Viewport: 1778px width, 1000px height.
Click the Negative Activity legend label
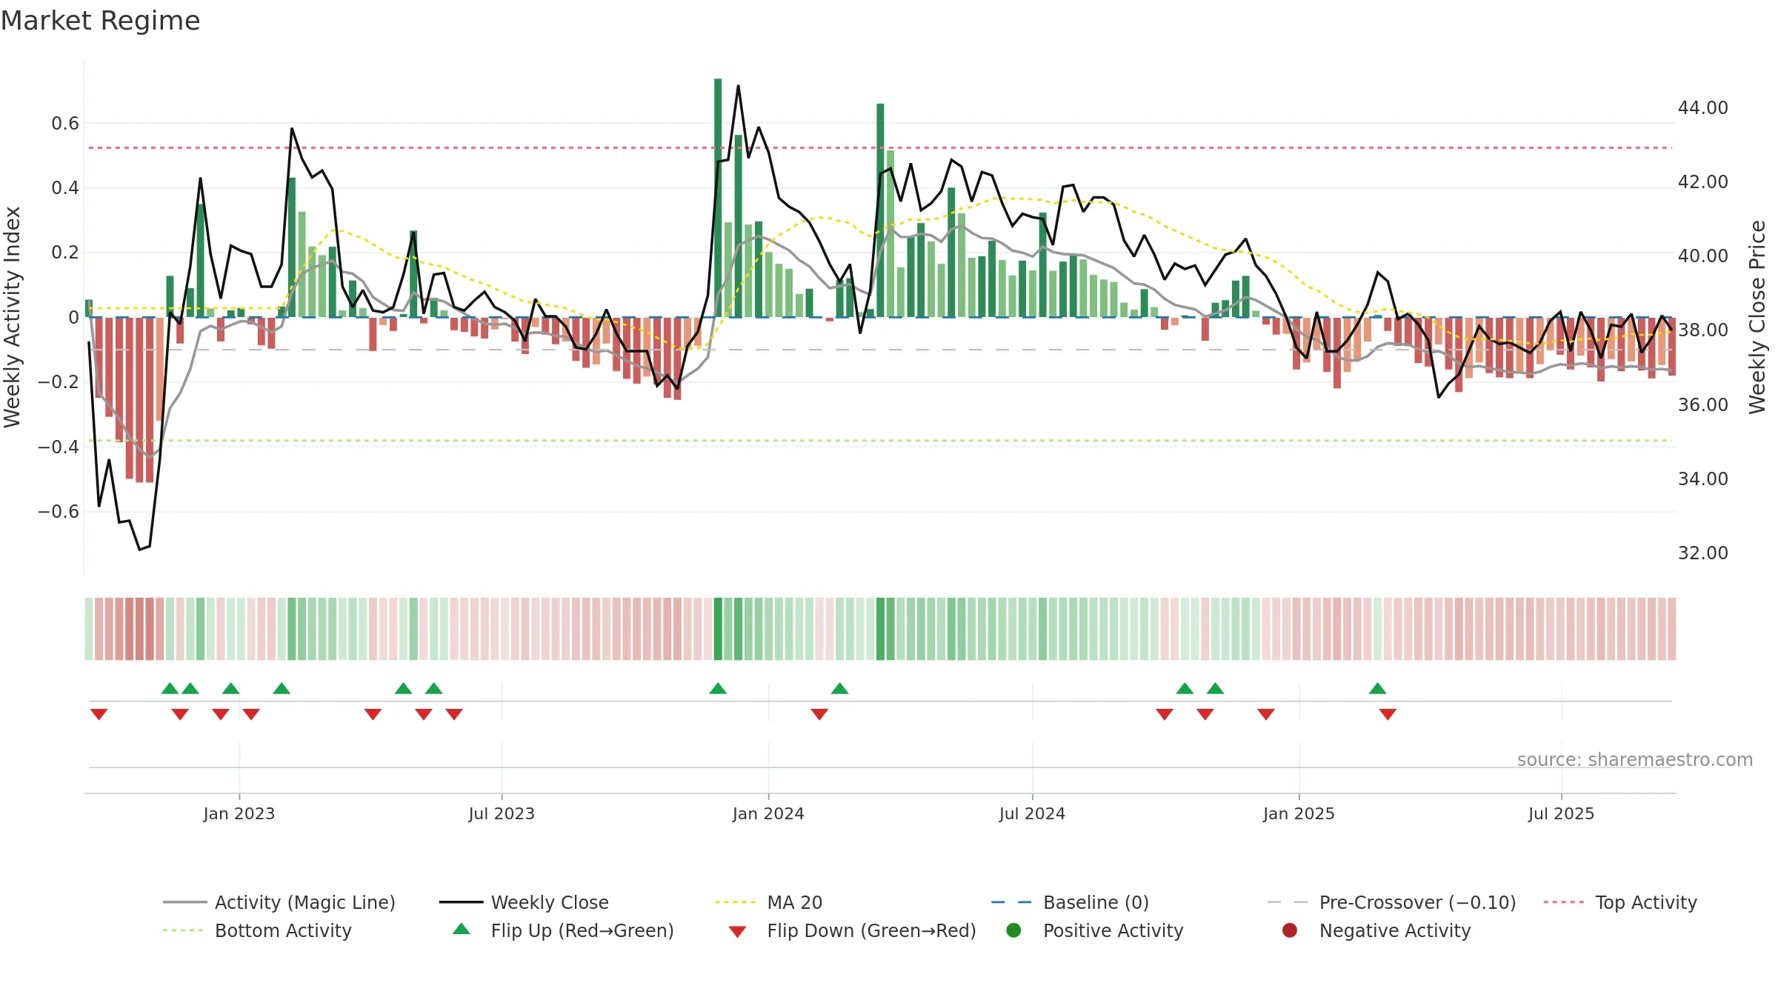click(1395, 930)
